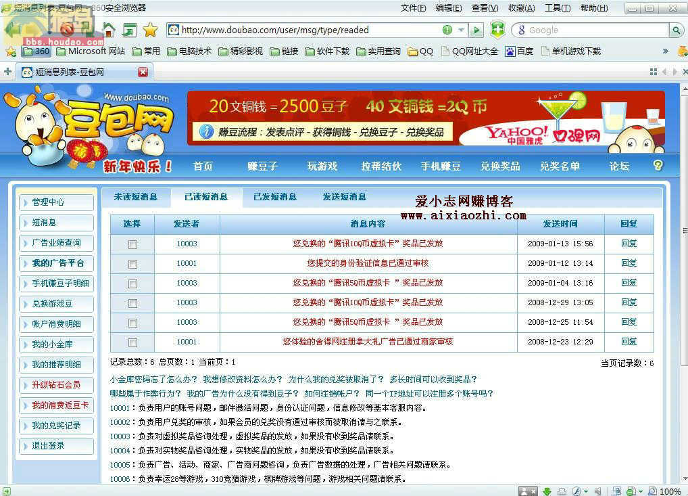
Task: Click the green download arrow in status bar
Action: click(547, 491)
